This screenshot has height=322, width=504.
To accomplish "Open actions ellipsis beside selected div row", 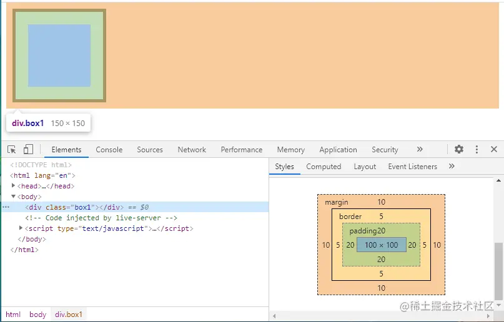I will 6,207.
